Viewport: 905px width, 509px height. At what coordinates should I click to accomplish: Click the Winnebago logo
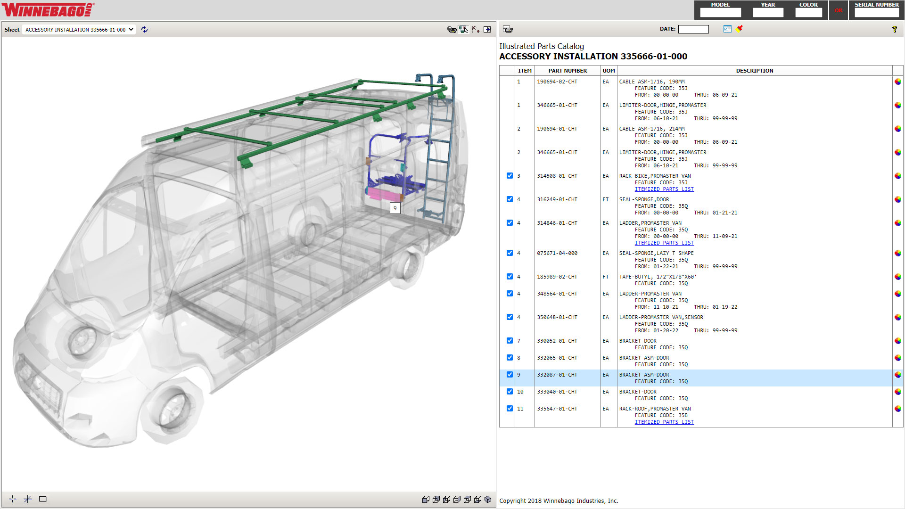48,9
